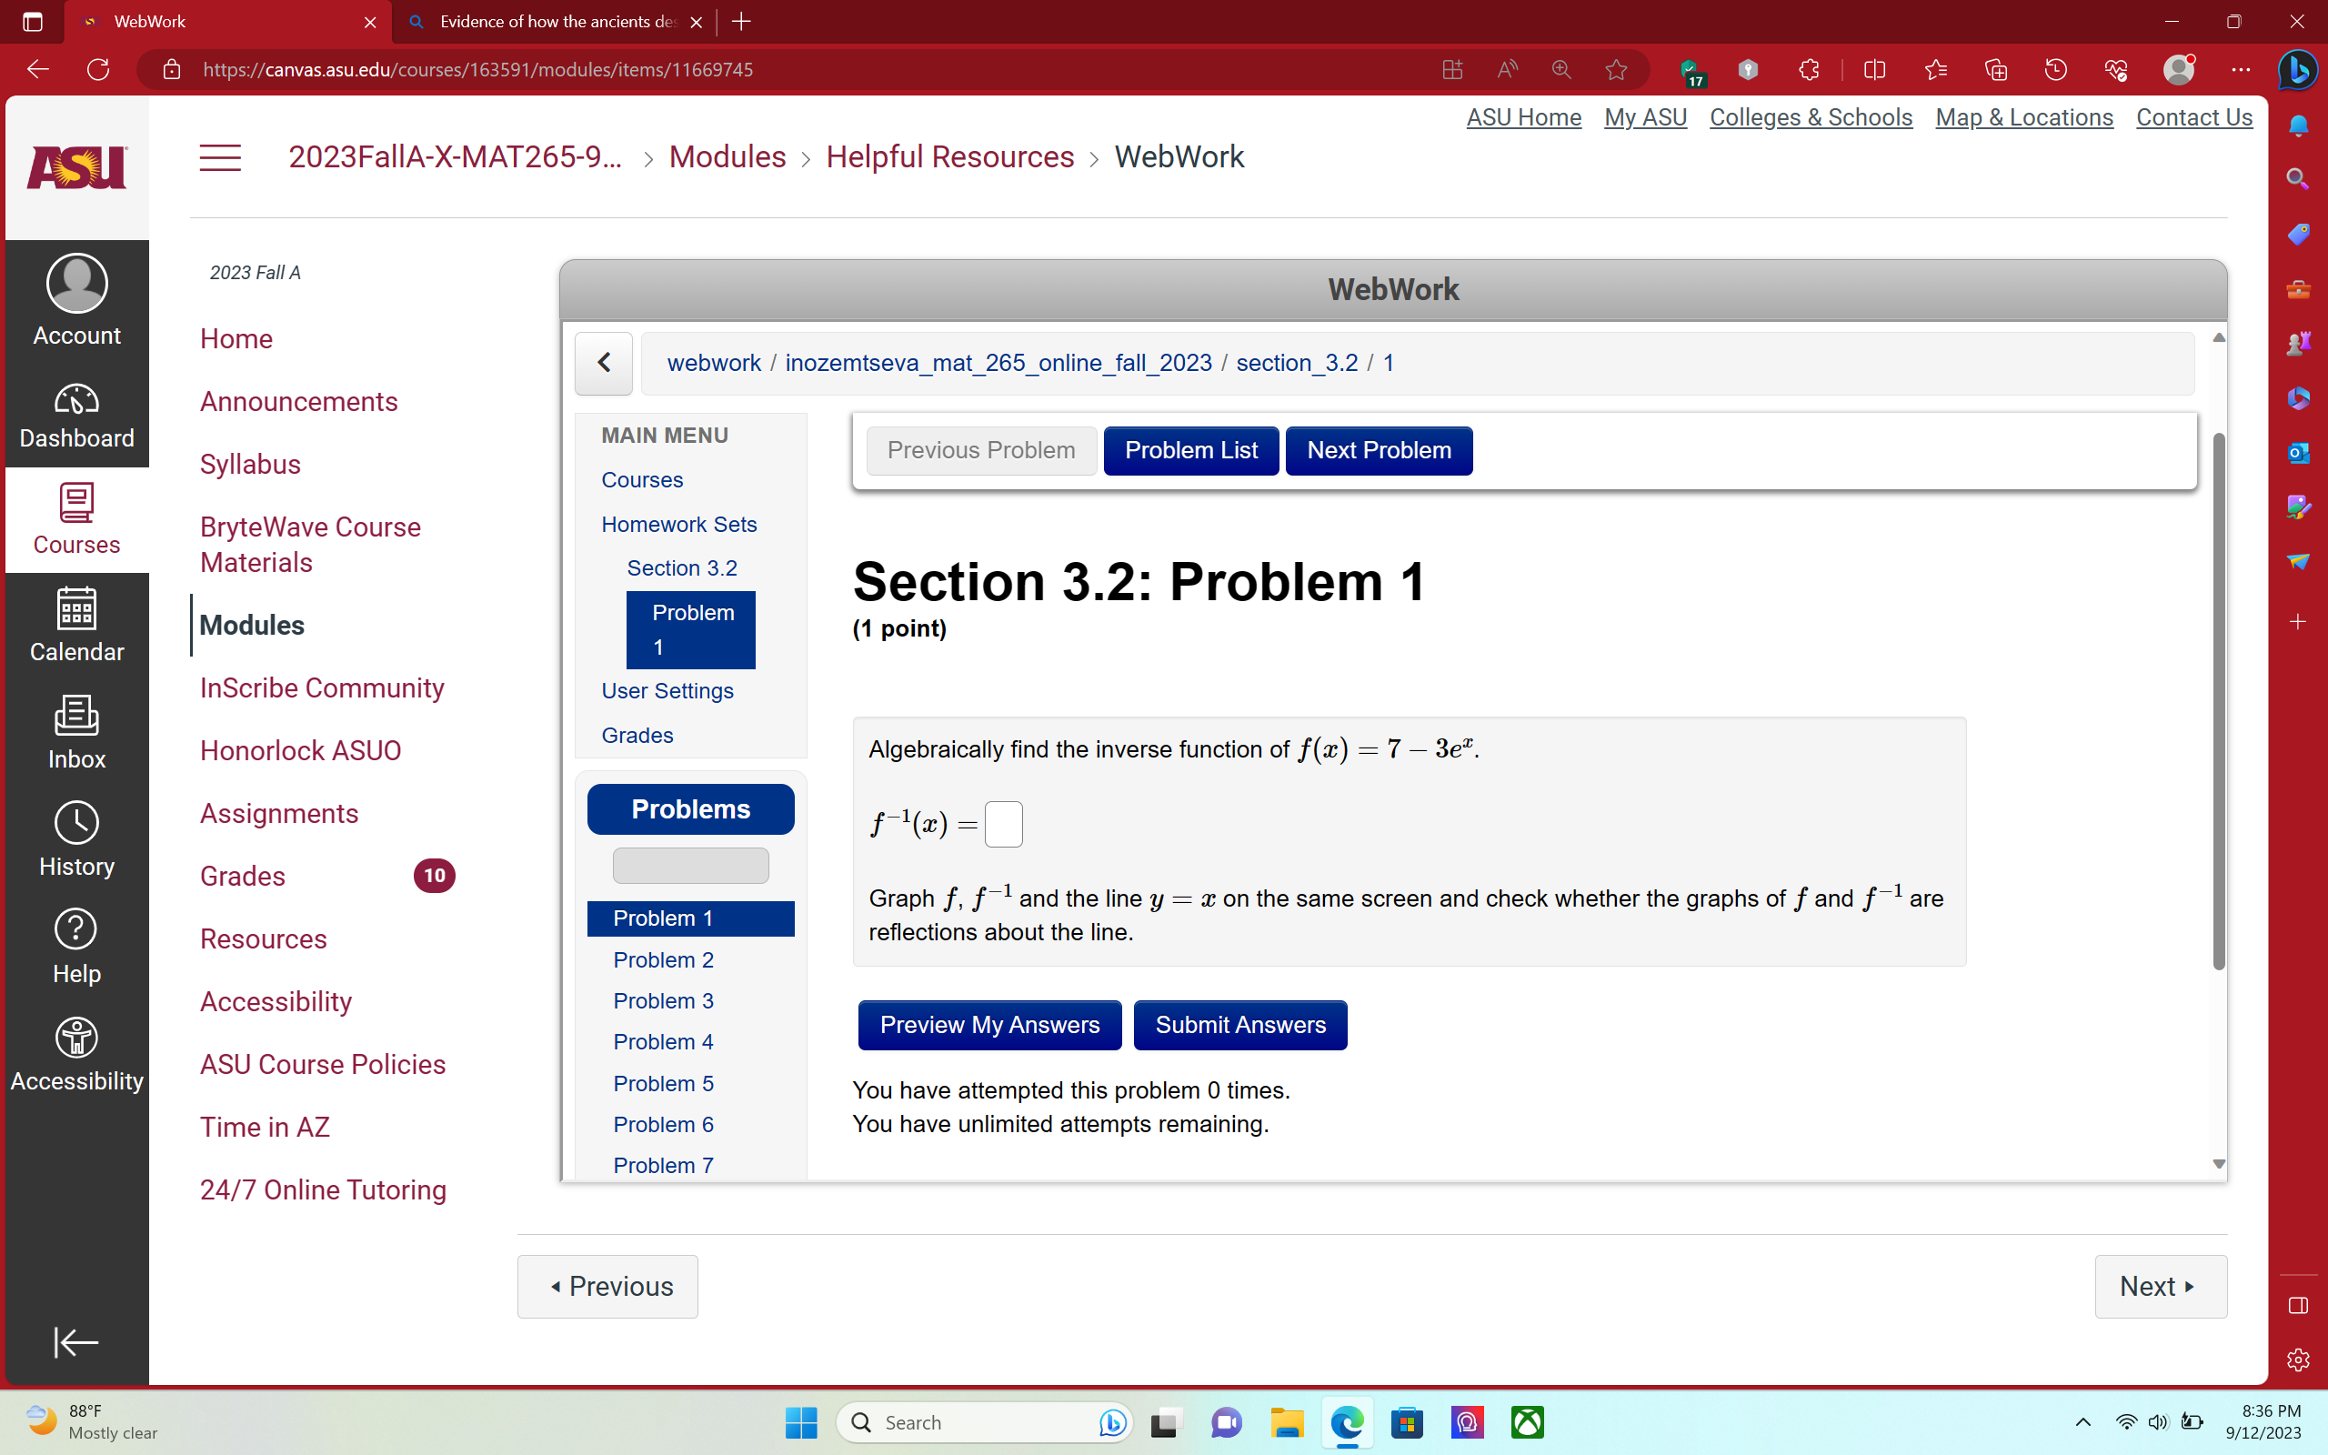
Task: Open the Edge sidebar notifications bell
Action: 2298,125
